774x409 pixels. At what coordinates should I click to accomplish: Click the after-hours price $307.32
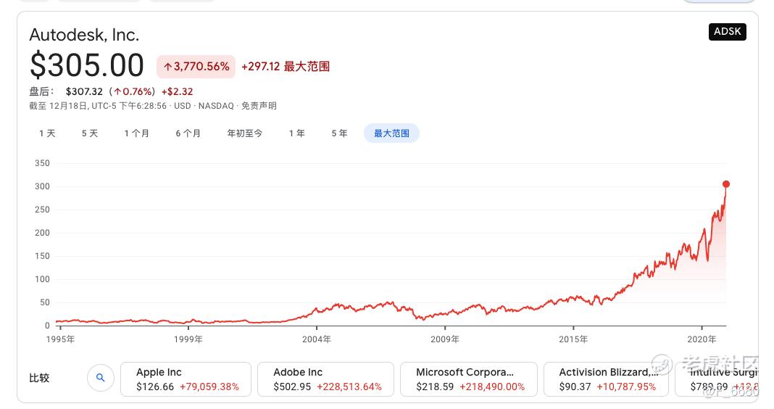(84, 91)
